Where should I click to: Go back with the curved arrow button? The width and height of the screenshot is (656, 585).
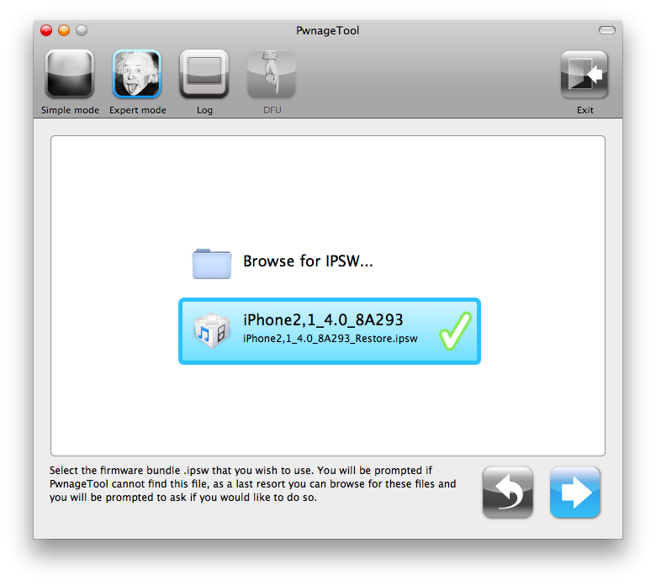pos(507,493)
